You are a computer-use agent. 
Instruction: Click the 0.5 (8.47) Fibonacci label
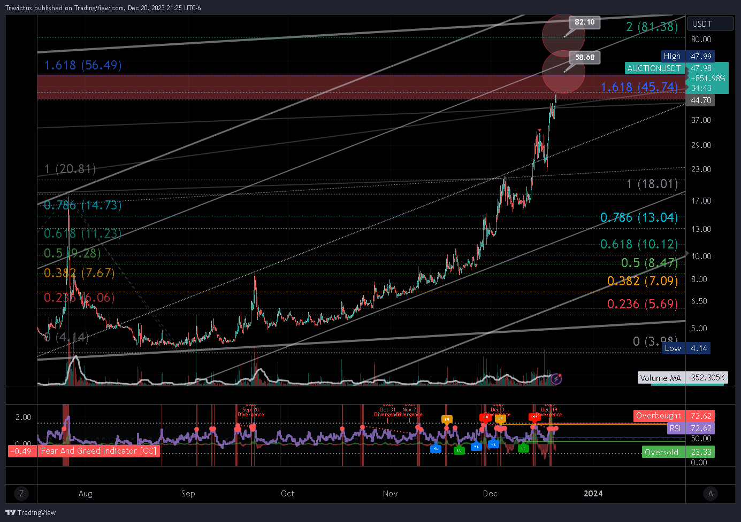[650, 262]
